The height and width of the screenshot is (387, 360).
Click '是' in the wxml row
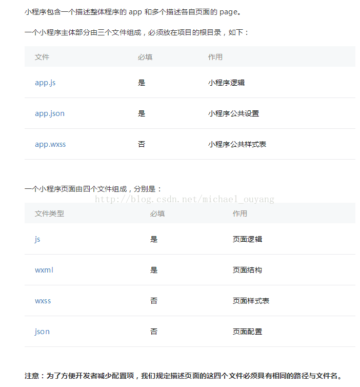[x=154, y=270]
